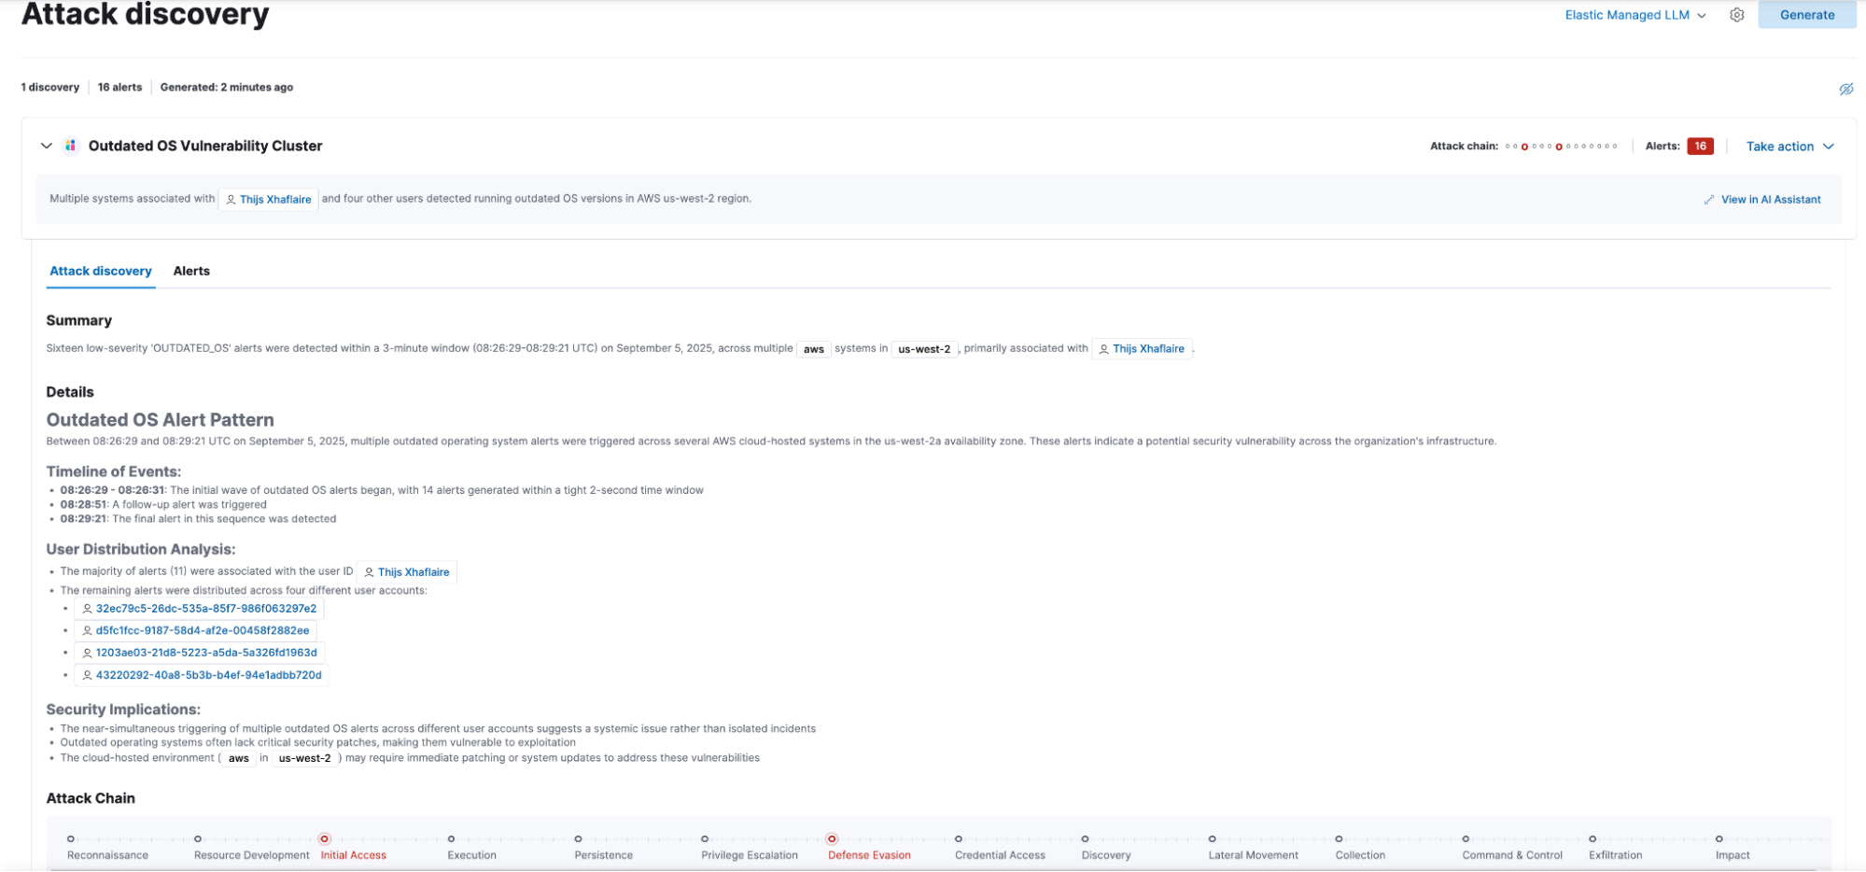Toggle the hide anonymized values eye icon
1866x872 pixels.
click(1845, 87)
